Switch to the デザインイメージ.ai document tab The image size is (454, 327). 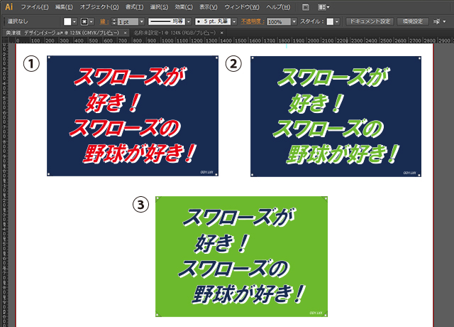[x=62, y=33]
